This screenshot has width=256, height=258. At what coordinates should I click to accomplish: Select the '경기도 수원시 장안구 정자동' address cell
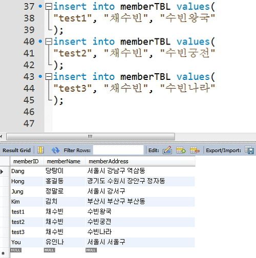pyautogui.click(x=140, y=181)
